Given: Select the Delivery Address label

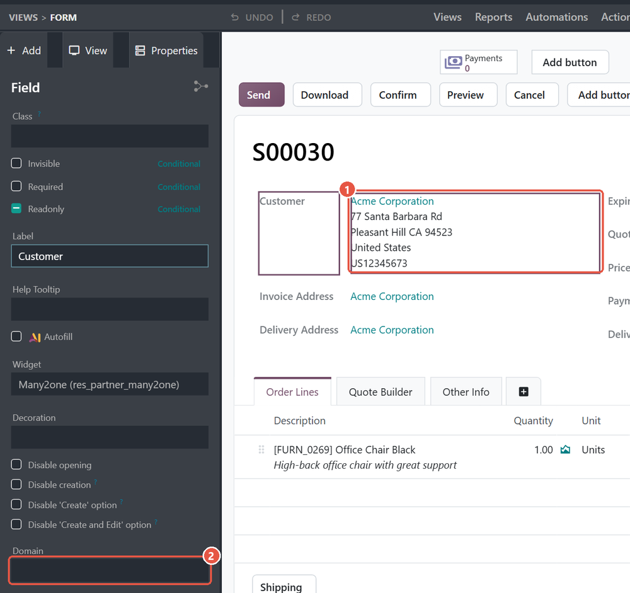Looking at the screenshot, I should click(299, 330).
